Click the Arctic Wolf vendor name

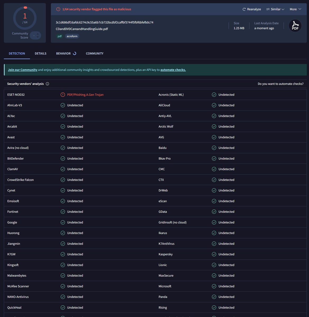(166, 127)
